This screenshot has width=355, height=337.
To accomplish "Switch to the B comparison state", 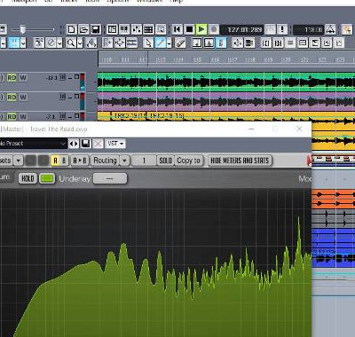I will coord(64,161).
